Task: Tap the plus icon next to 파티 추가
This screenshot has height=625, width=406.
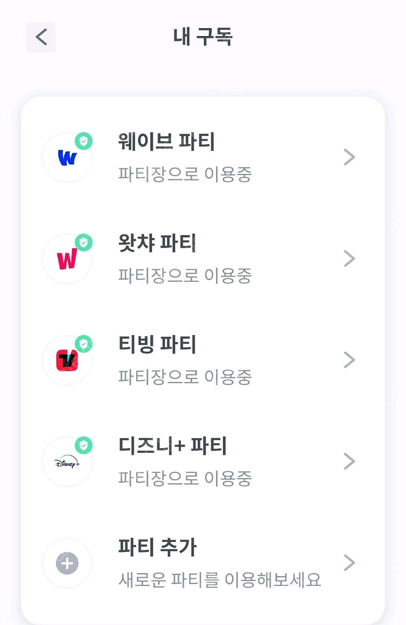Action: [x=67, y=563]
